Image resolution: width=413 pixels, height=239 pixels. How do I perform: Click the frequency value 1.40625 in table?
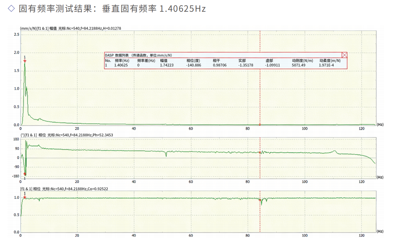pyautogui.click(x=121, y=65)
